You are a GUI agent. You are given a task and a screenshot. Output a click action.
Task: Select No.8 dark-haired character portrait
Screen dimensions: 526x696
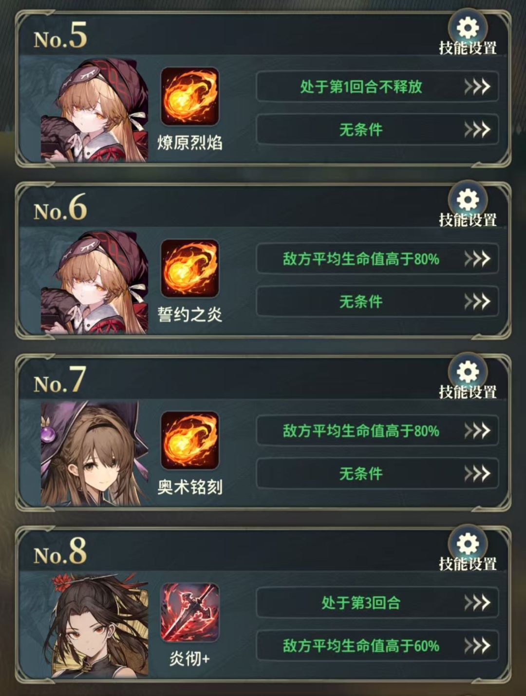(99, 625)
